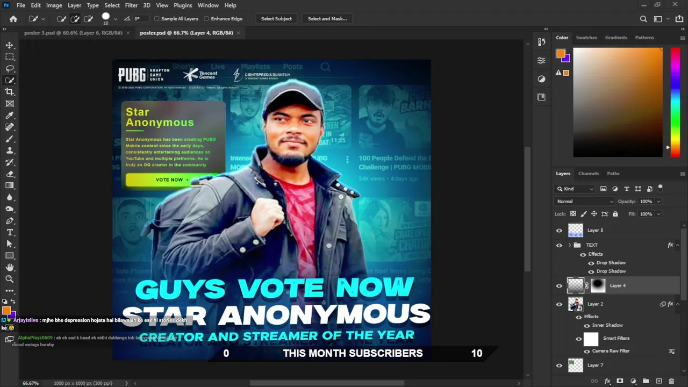
Task: Enable Sample All Layers checkbox
Action: coord(157,19)
